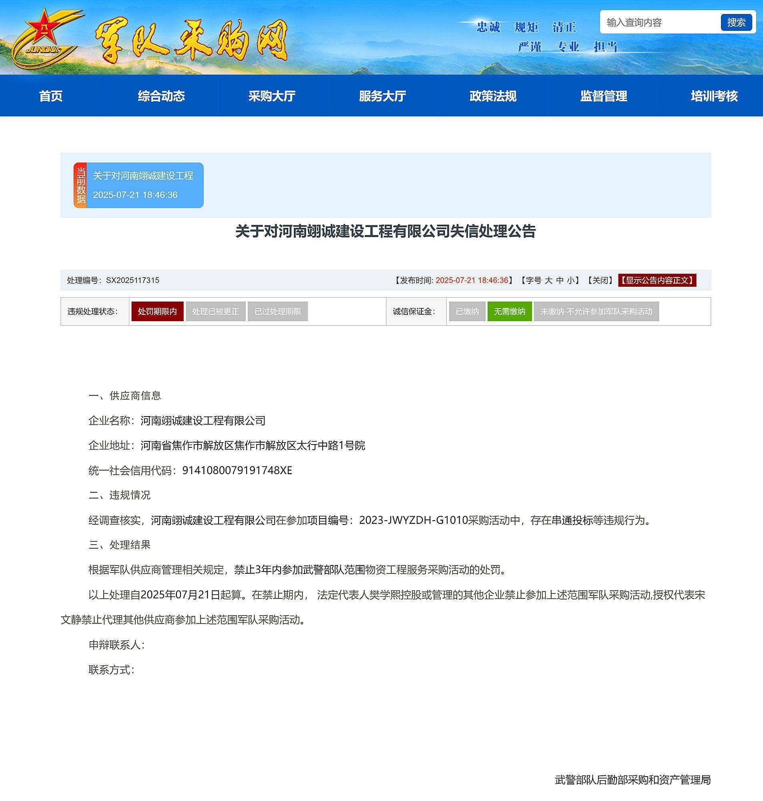Click 【显示公告内容正文】 button
This screenshot has height=801, width=763.
point(657,280)
